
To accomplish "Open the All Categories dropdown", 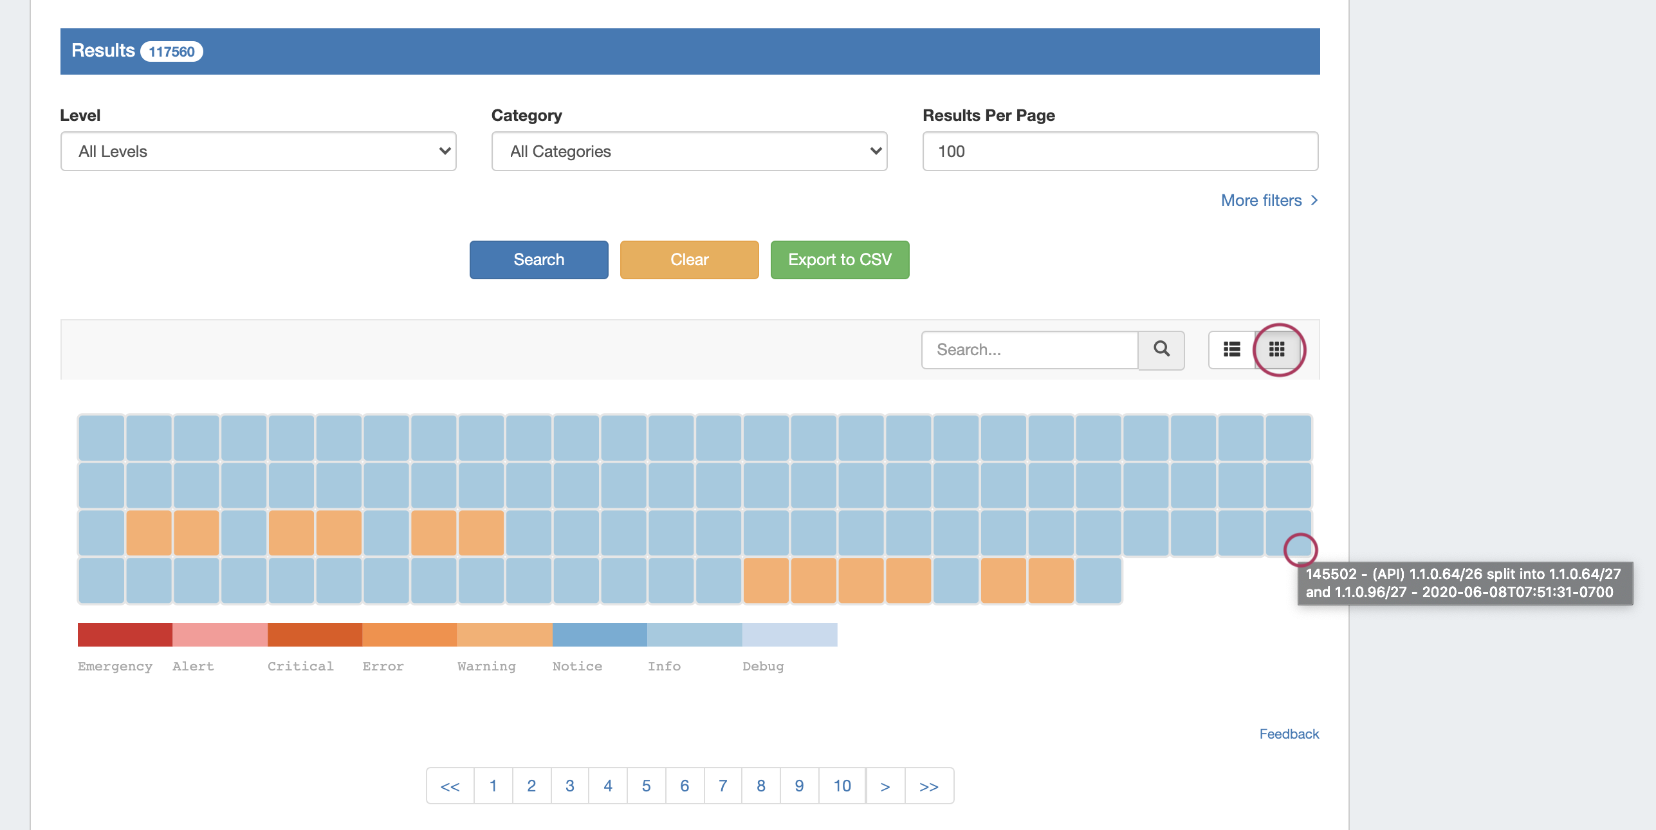I will (x=689, y=151).
